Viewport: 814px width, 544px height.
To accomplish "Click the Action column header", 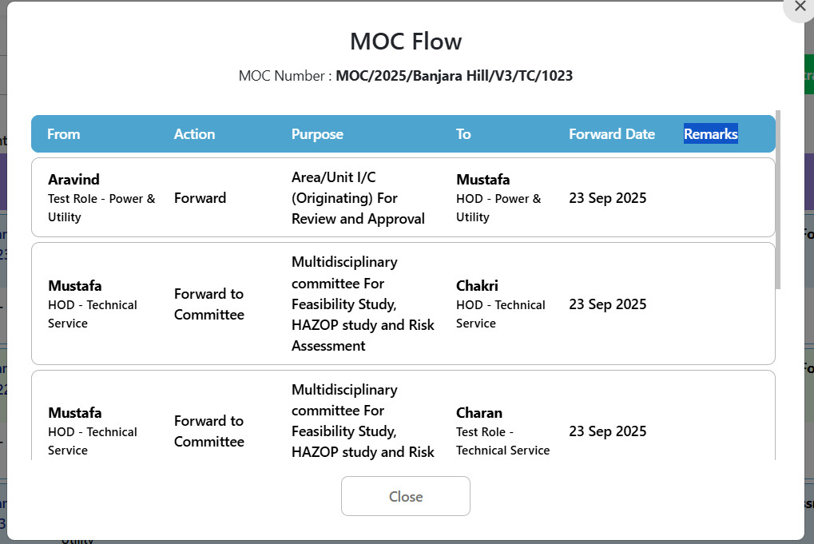I will coord(194,134).
